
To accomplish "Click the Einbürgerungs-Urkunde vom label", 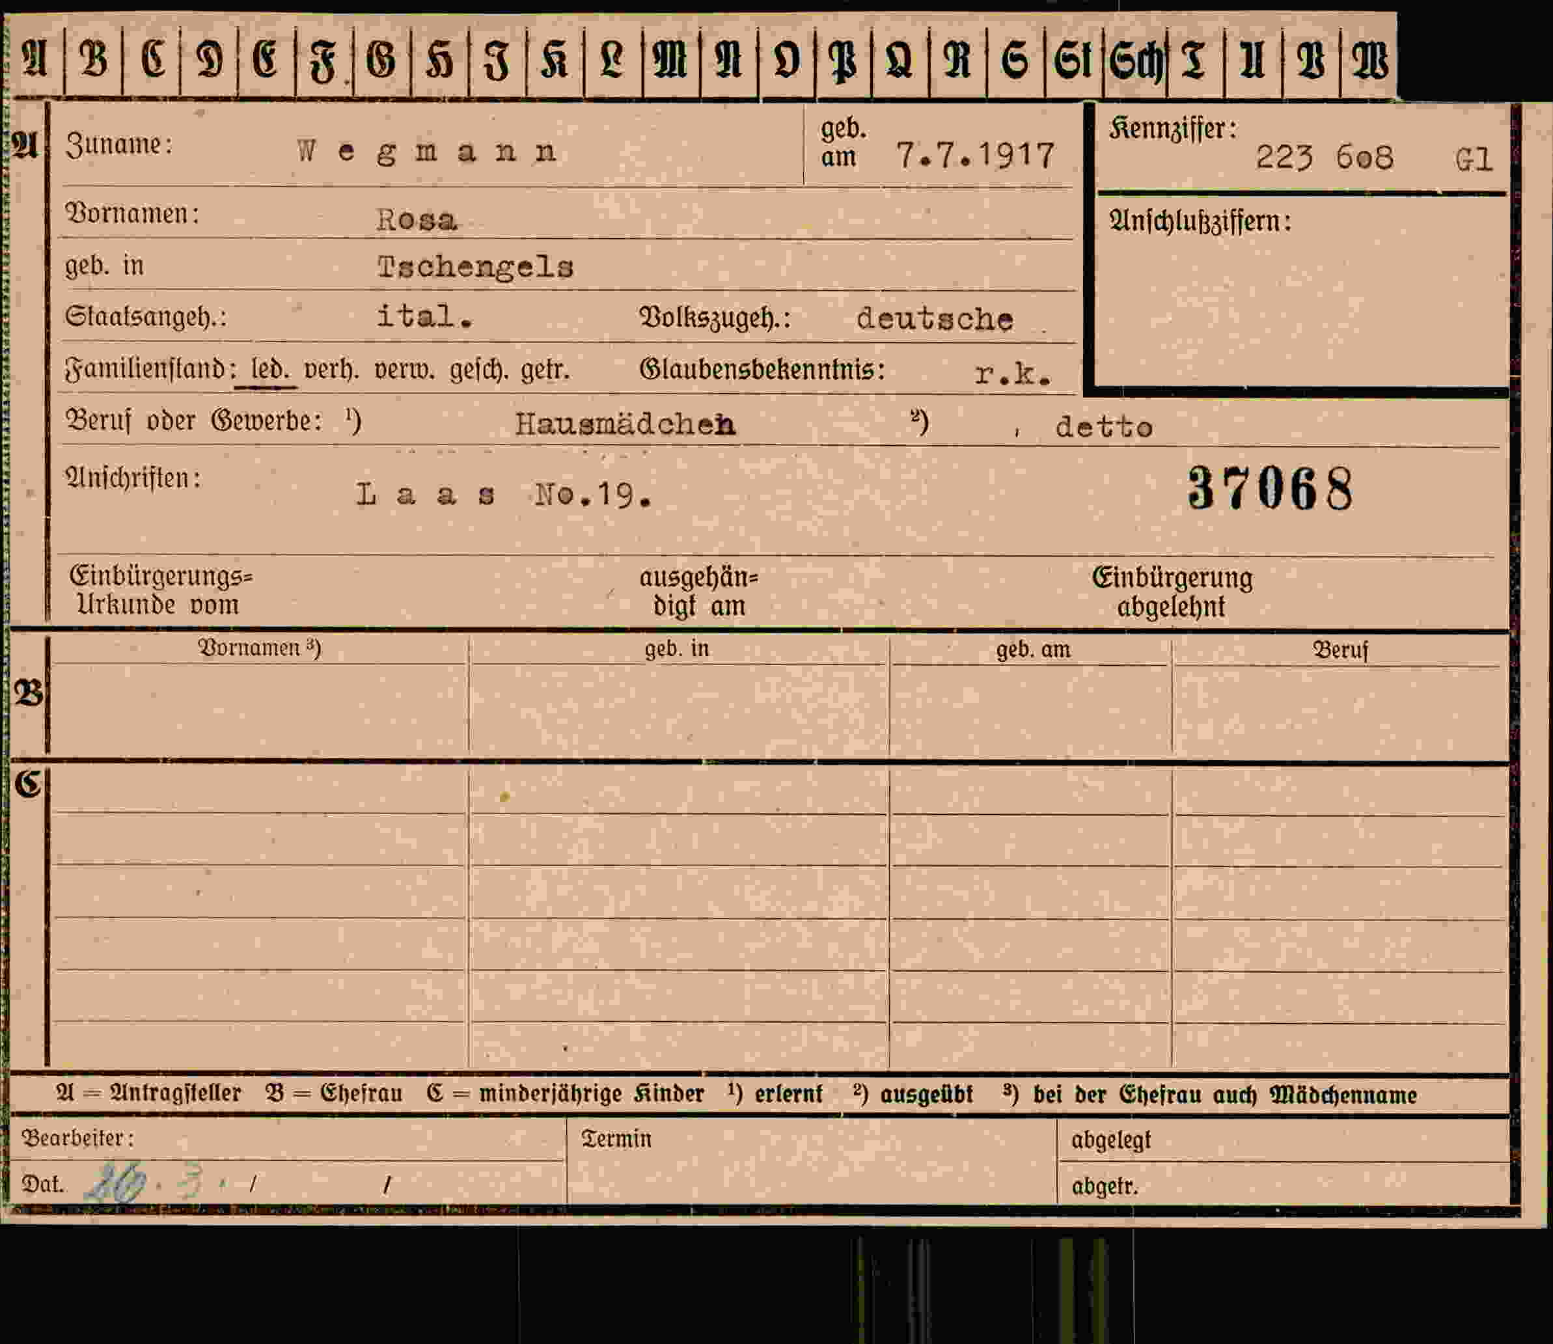I will (161, 590).
